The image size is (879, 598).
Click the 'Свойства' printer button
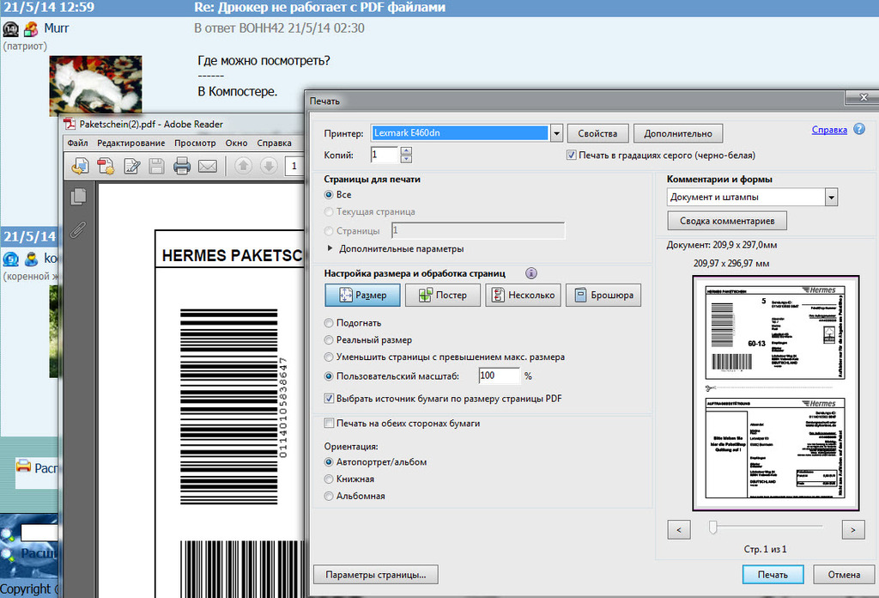[x=597, y=133]
